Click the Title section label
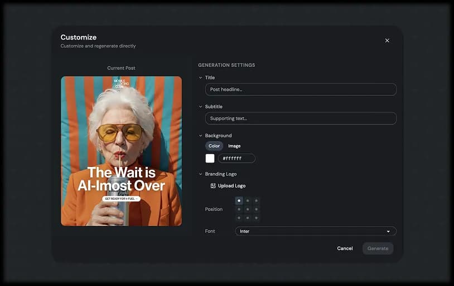 click(x=210, y=78)
